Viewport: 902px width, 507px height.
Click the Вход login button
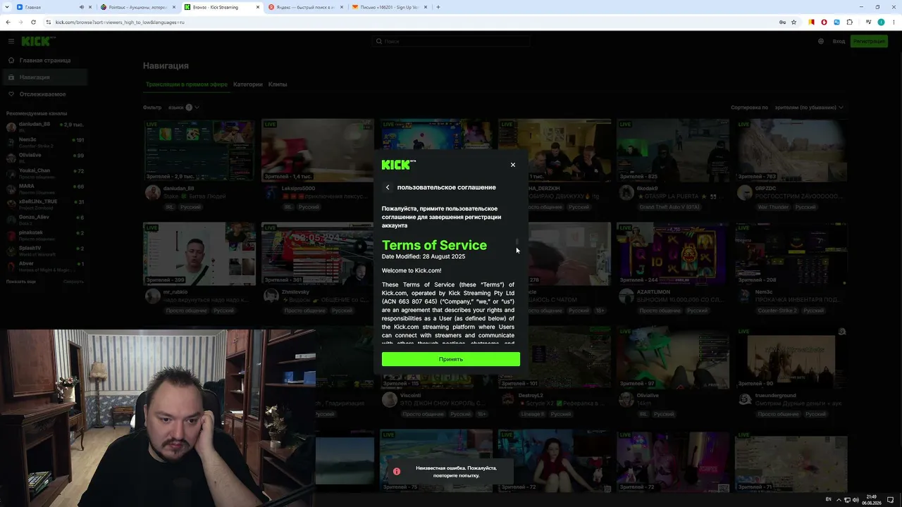(x=839, y=42)
